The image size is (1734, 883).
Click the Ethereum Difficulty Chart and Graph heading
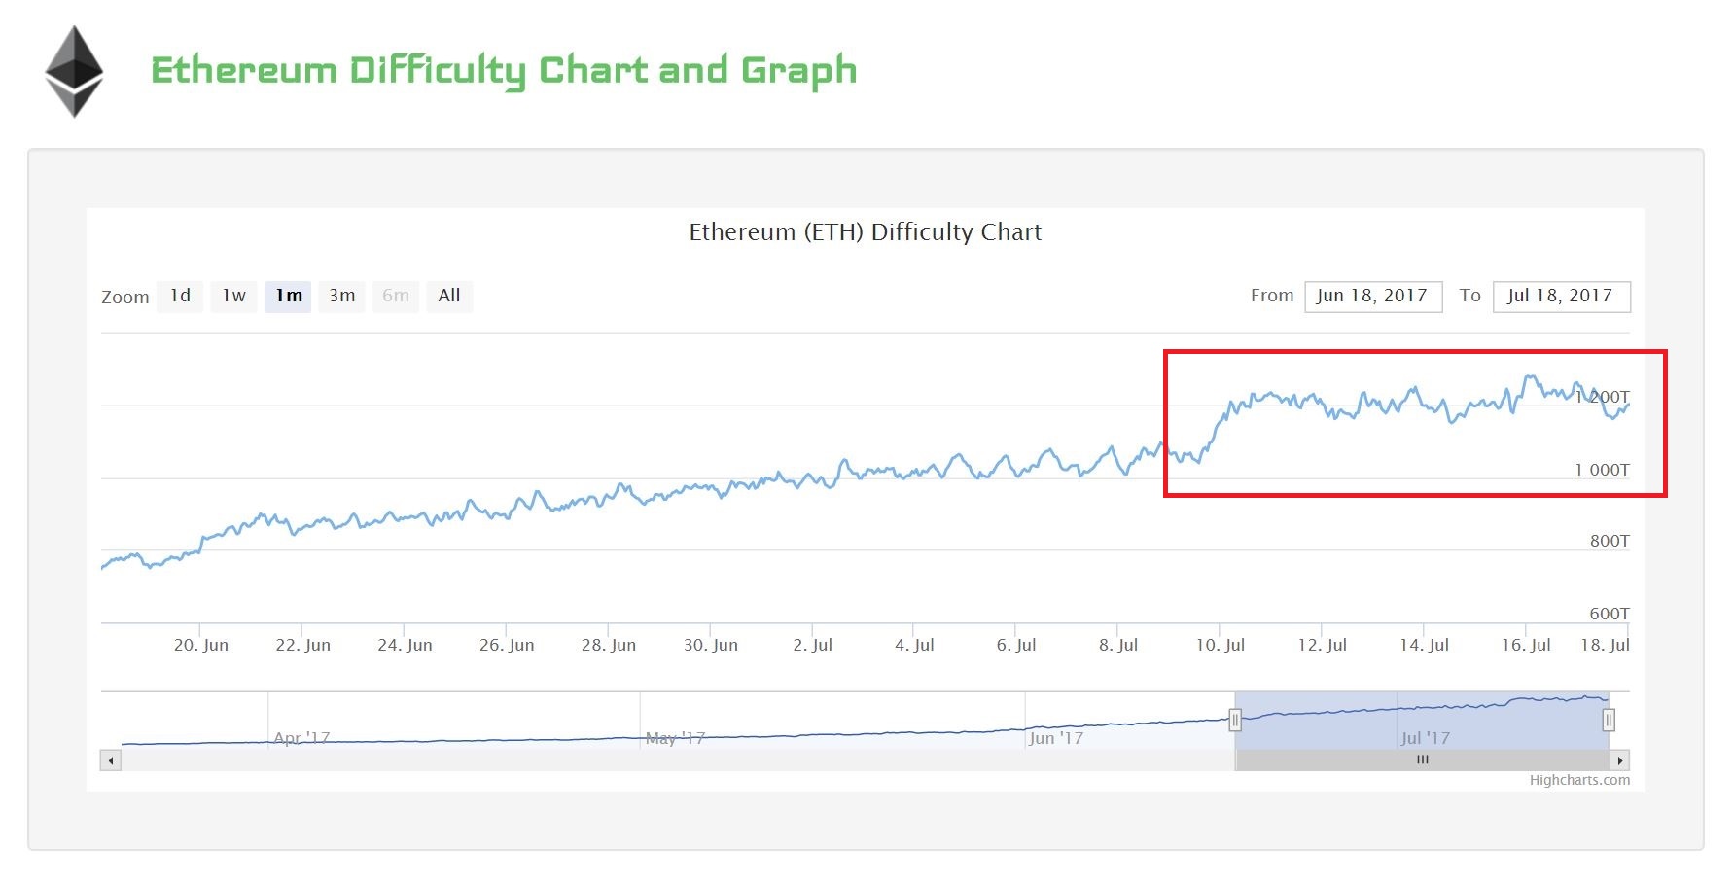504,71
